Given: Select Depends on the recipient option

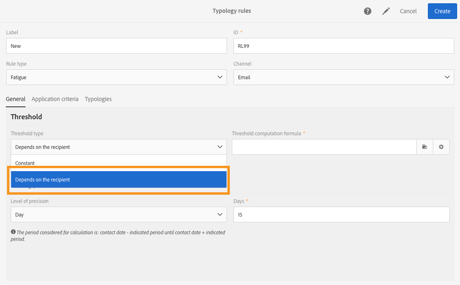Looking at the screenshot, I should pos(119,179).
